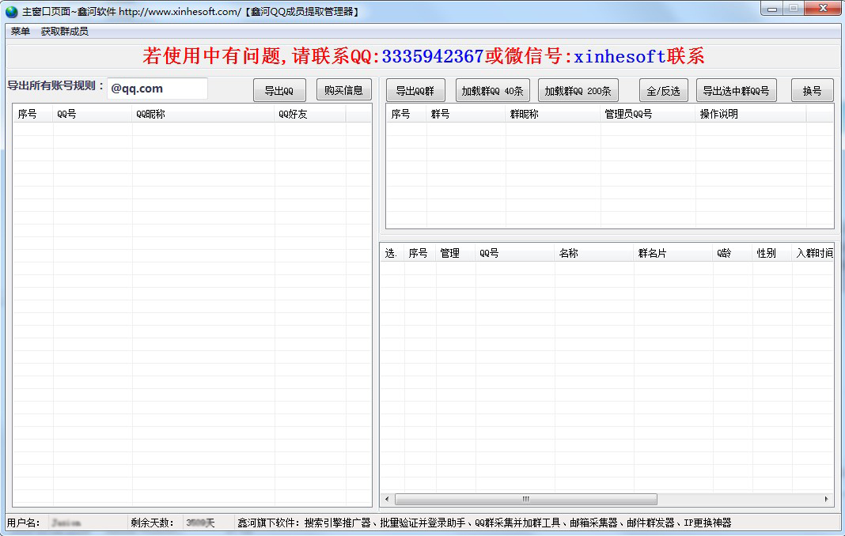The height and width of the screenshot is (536, 845).
Task: Click 序号 header in group list
Action: click(x=407, y=114)
